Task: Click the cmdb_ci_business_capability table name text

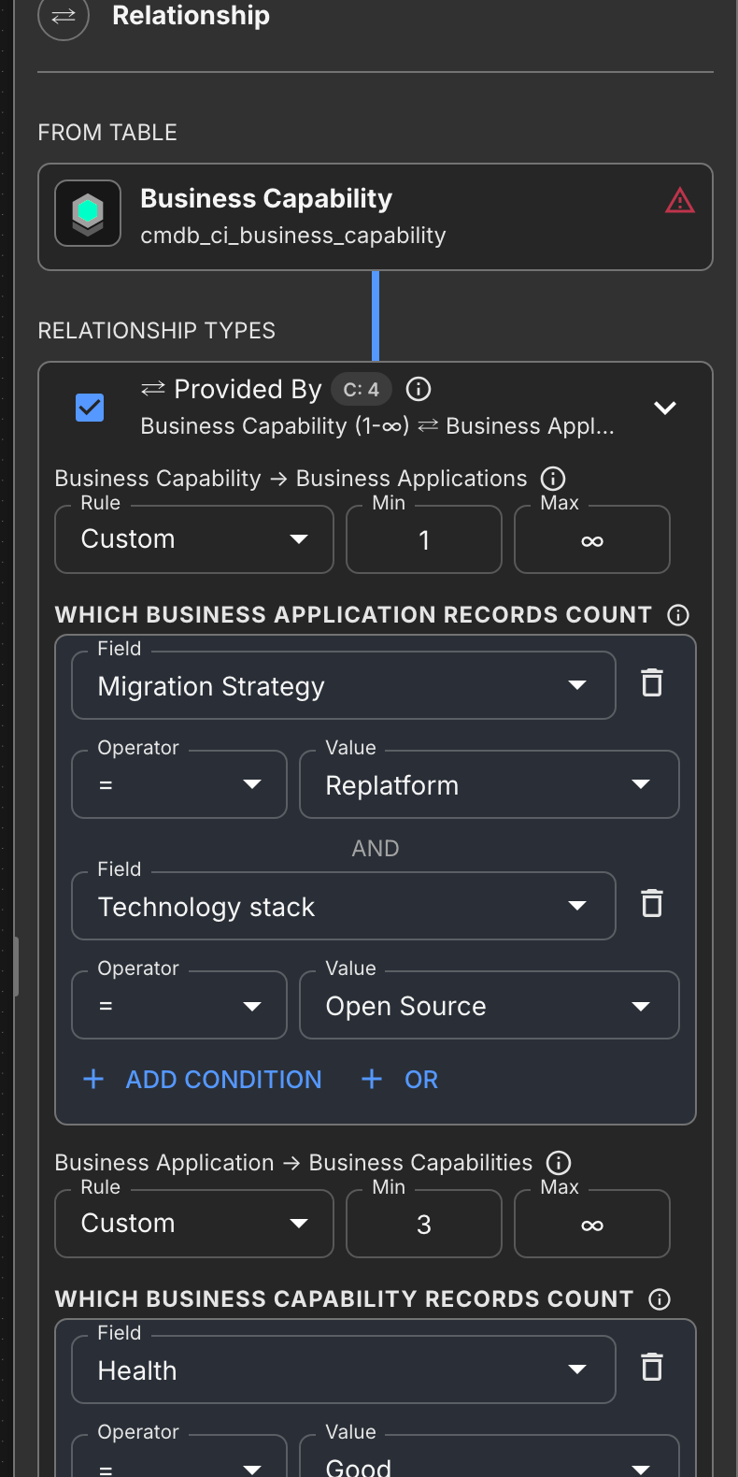Action: coord(293,236)
